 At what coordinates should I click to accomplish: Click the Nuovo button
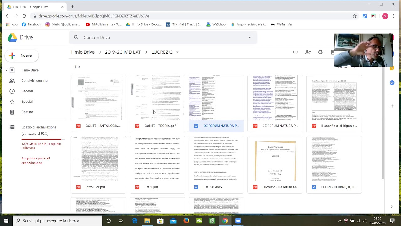[22, 56]
